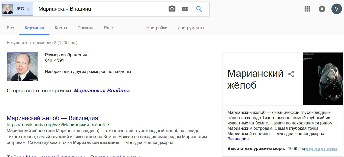This screenshot has width=344, height=157.
Task: Follow the Марианская Впадина best guess link
Action: coord(102,91)
